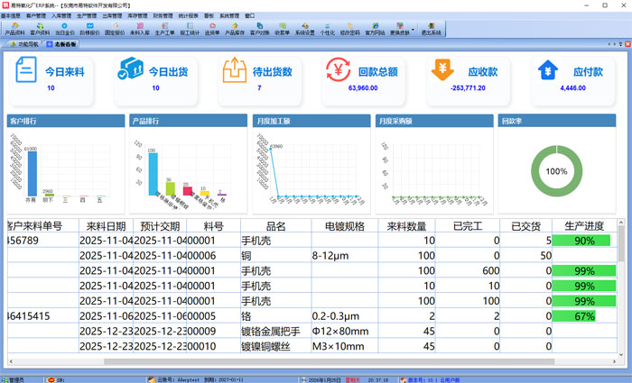Click the 生产工单 toolbar icon
632x383 pixels.
tap(164, 29)
